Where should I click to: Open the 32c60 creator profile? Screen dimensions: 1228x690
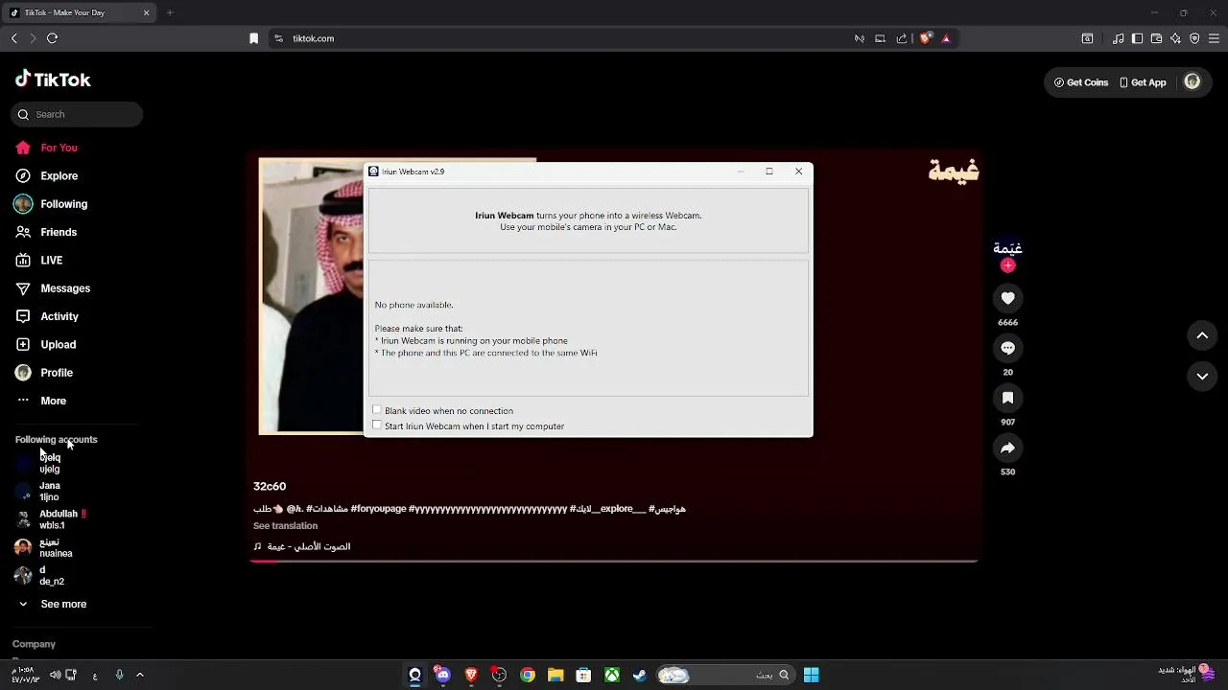click(270, 487)
